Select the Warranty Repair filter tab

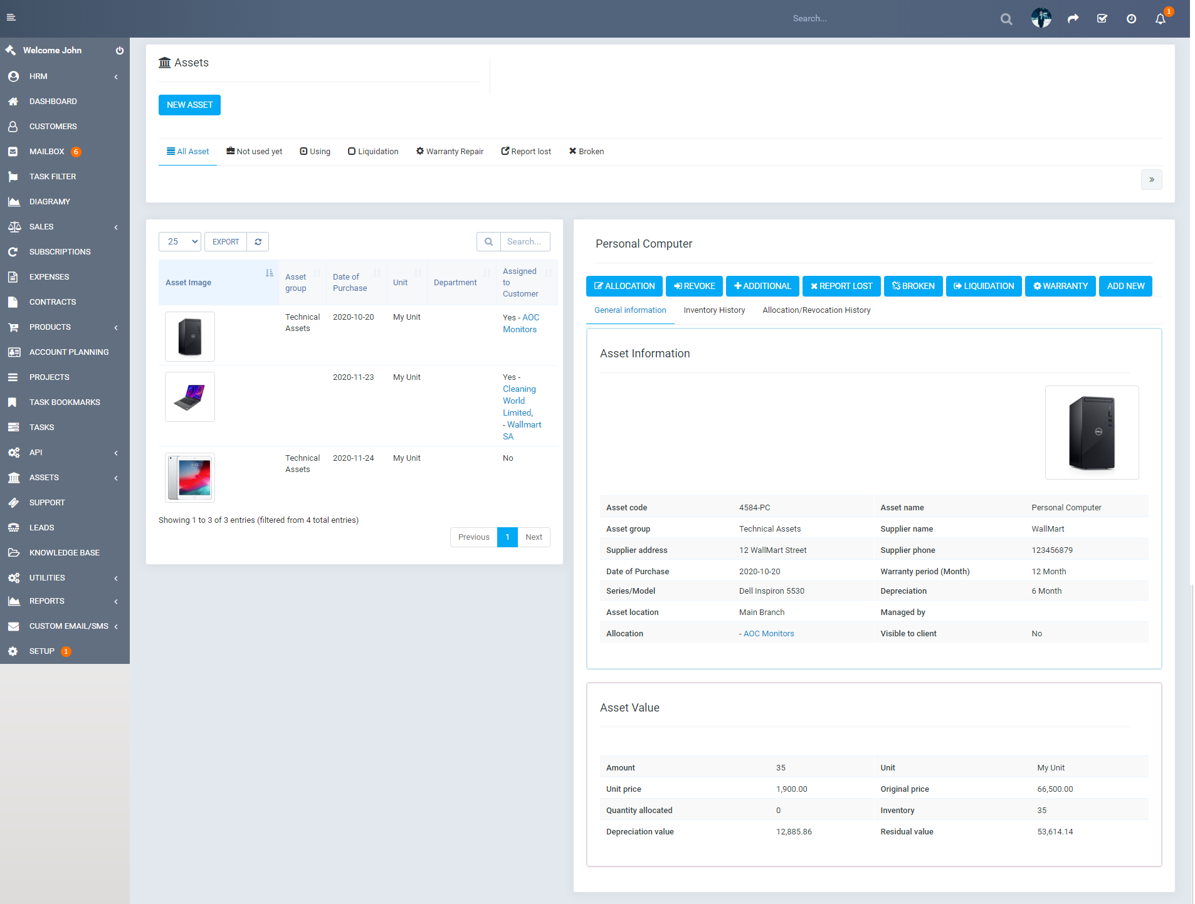point(450,151)
